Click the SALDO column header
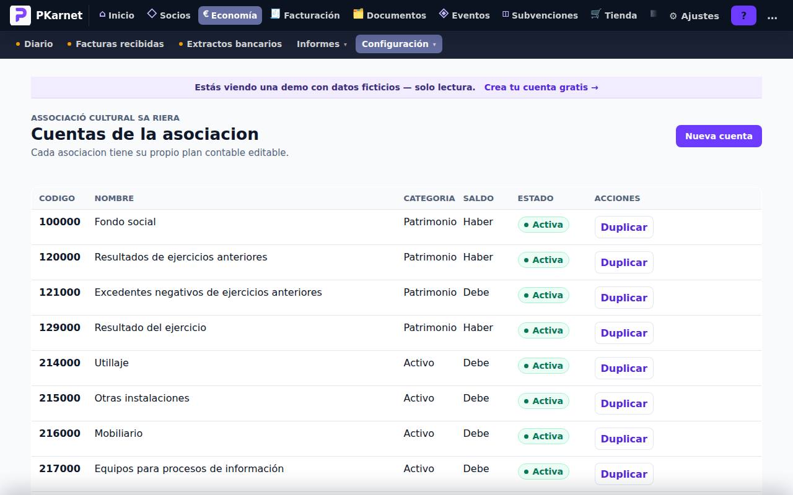Viewport: 793px width, 495px height. tap(478, 199)
